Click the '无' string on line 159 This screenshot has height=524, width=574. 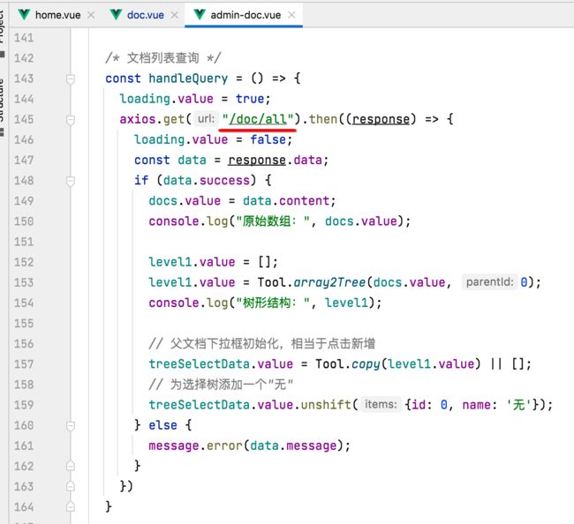[x=518, y=405]
